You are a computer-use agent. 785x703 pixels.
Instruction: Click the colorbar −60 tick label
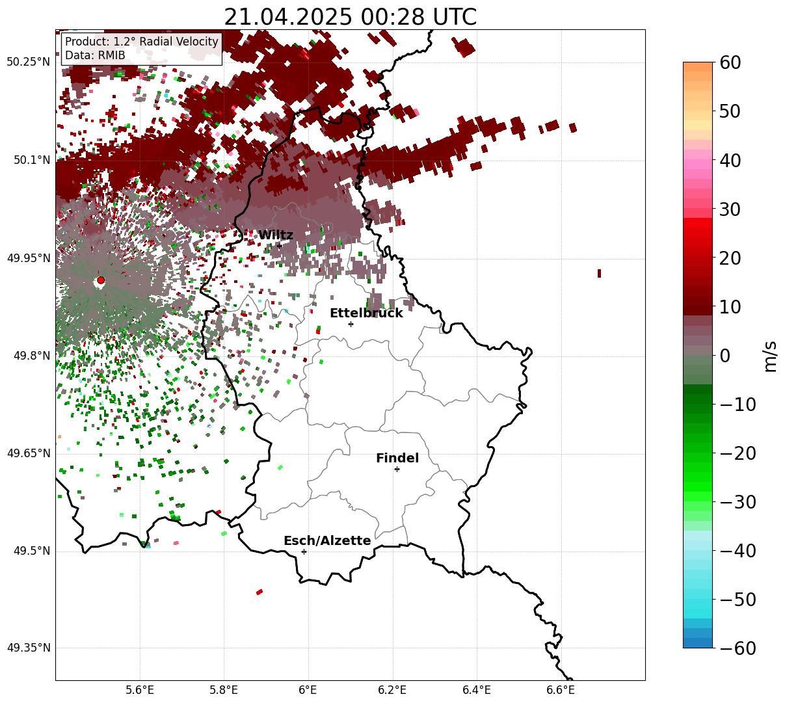point(738,648)
